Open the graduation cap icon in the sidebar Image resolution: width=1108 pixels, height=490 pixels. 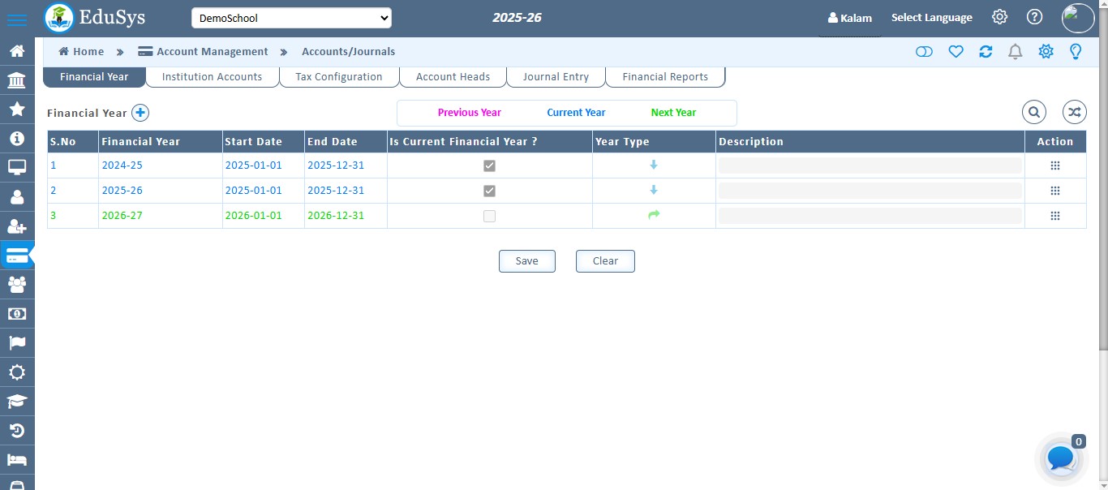(17, 402)
